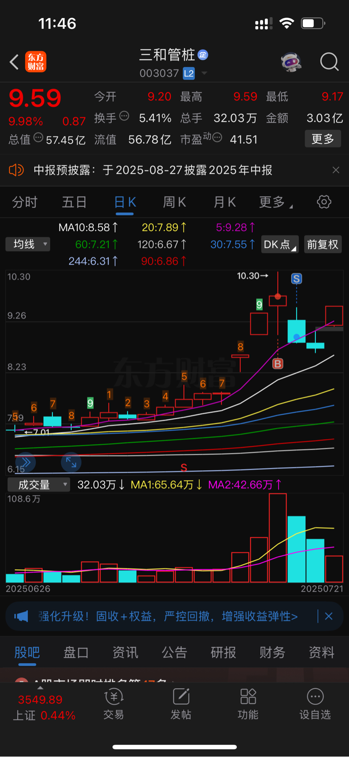This screenshot has width=349, height=757.
Task: Switch to the 财务 tab
Action: (x=272, y=652)
